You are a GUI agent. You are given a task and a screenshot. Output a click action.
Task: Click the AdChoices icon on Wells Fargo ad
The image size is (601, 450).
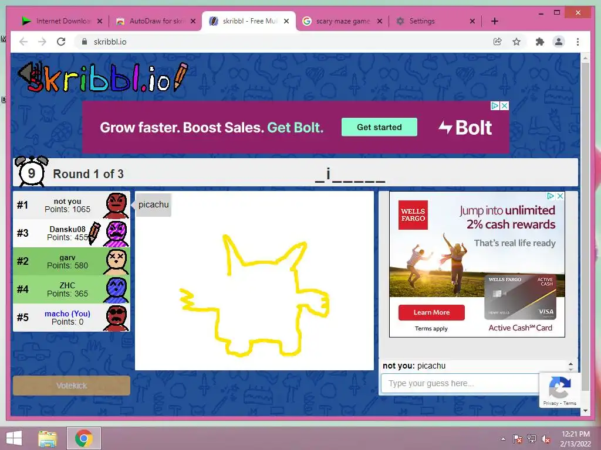[551, 196]
